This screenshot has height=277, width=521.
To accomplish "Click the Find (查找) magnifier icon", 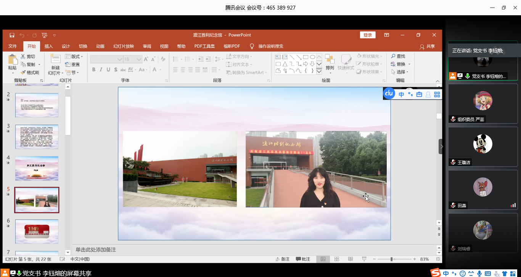I will 393,56.
